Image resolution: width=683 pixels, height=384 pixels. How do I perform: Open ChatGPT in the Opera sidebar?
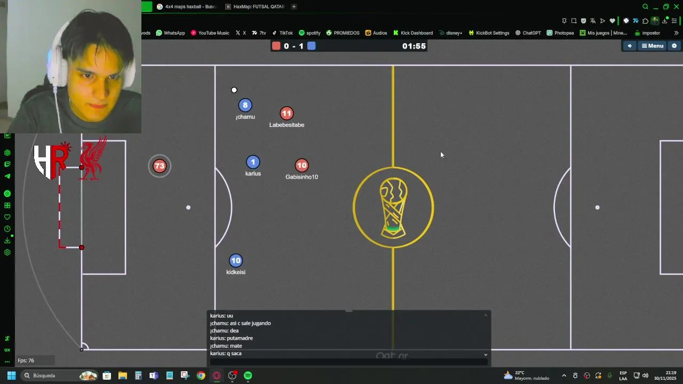click(7, 153)
